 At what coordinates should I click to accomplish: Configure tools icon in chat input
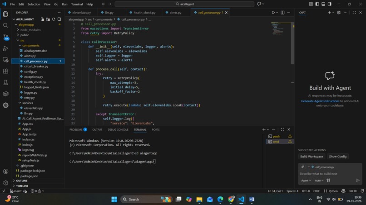click(x=328, y=180)
